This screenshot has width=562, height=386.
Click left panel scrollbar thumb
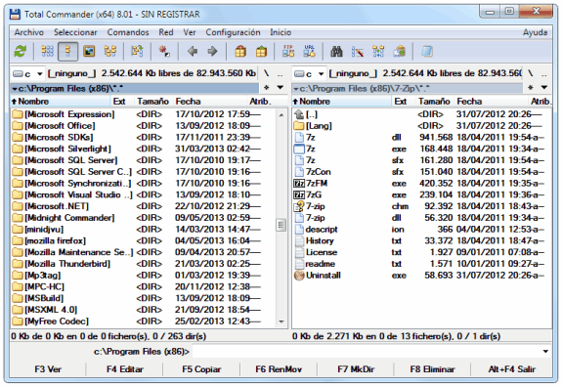pyautogui.click(x=281, y=225)
